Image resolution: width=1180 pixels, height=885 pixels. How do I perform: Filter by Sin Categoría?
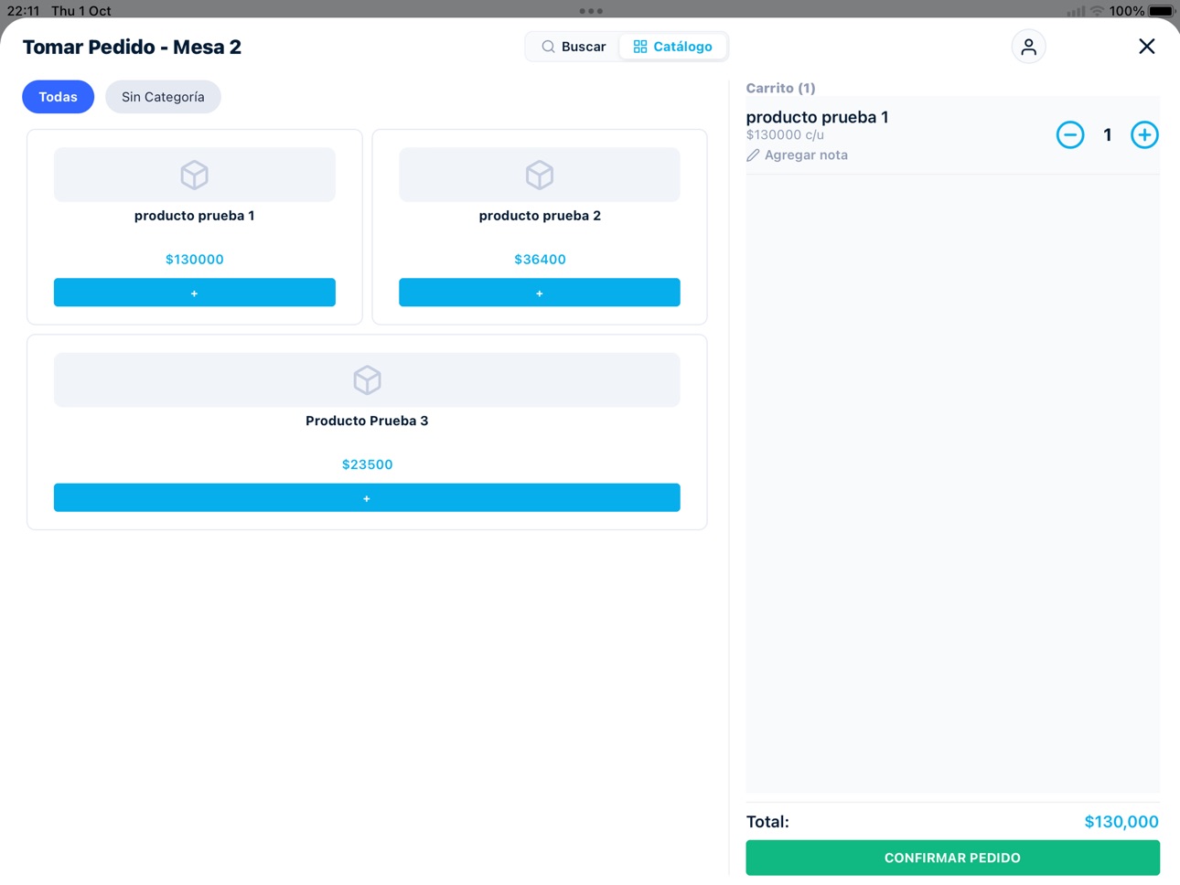click(x=163, y=97)
